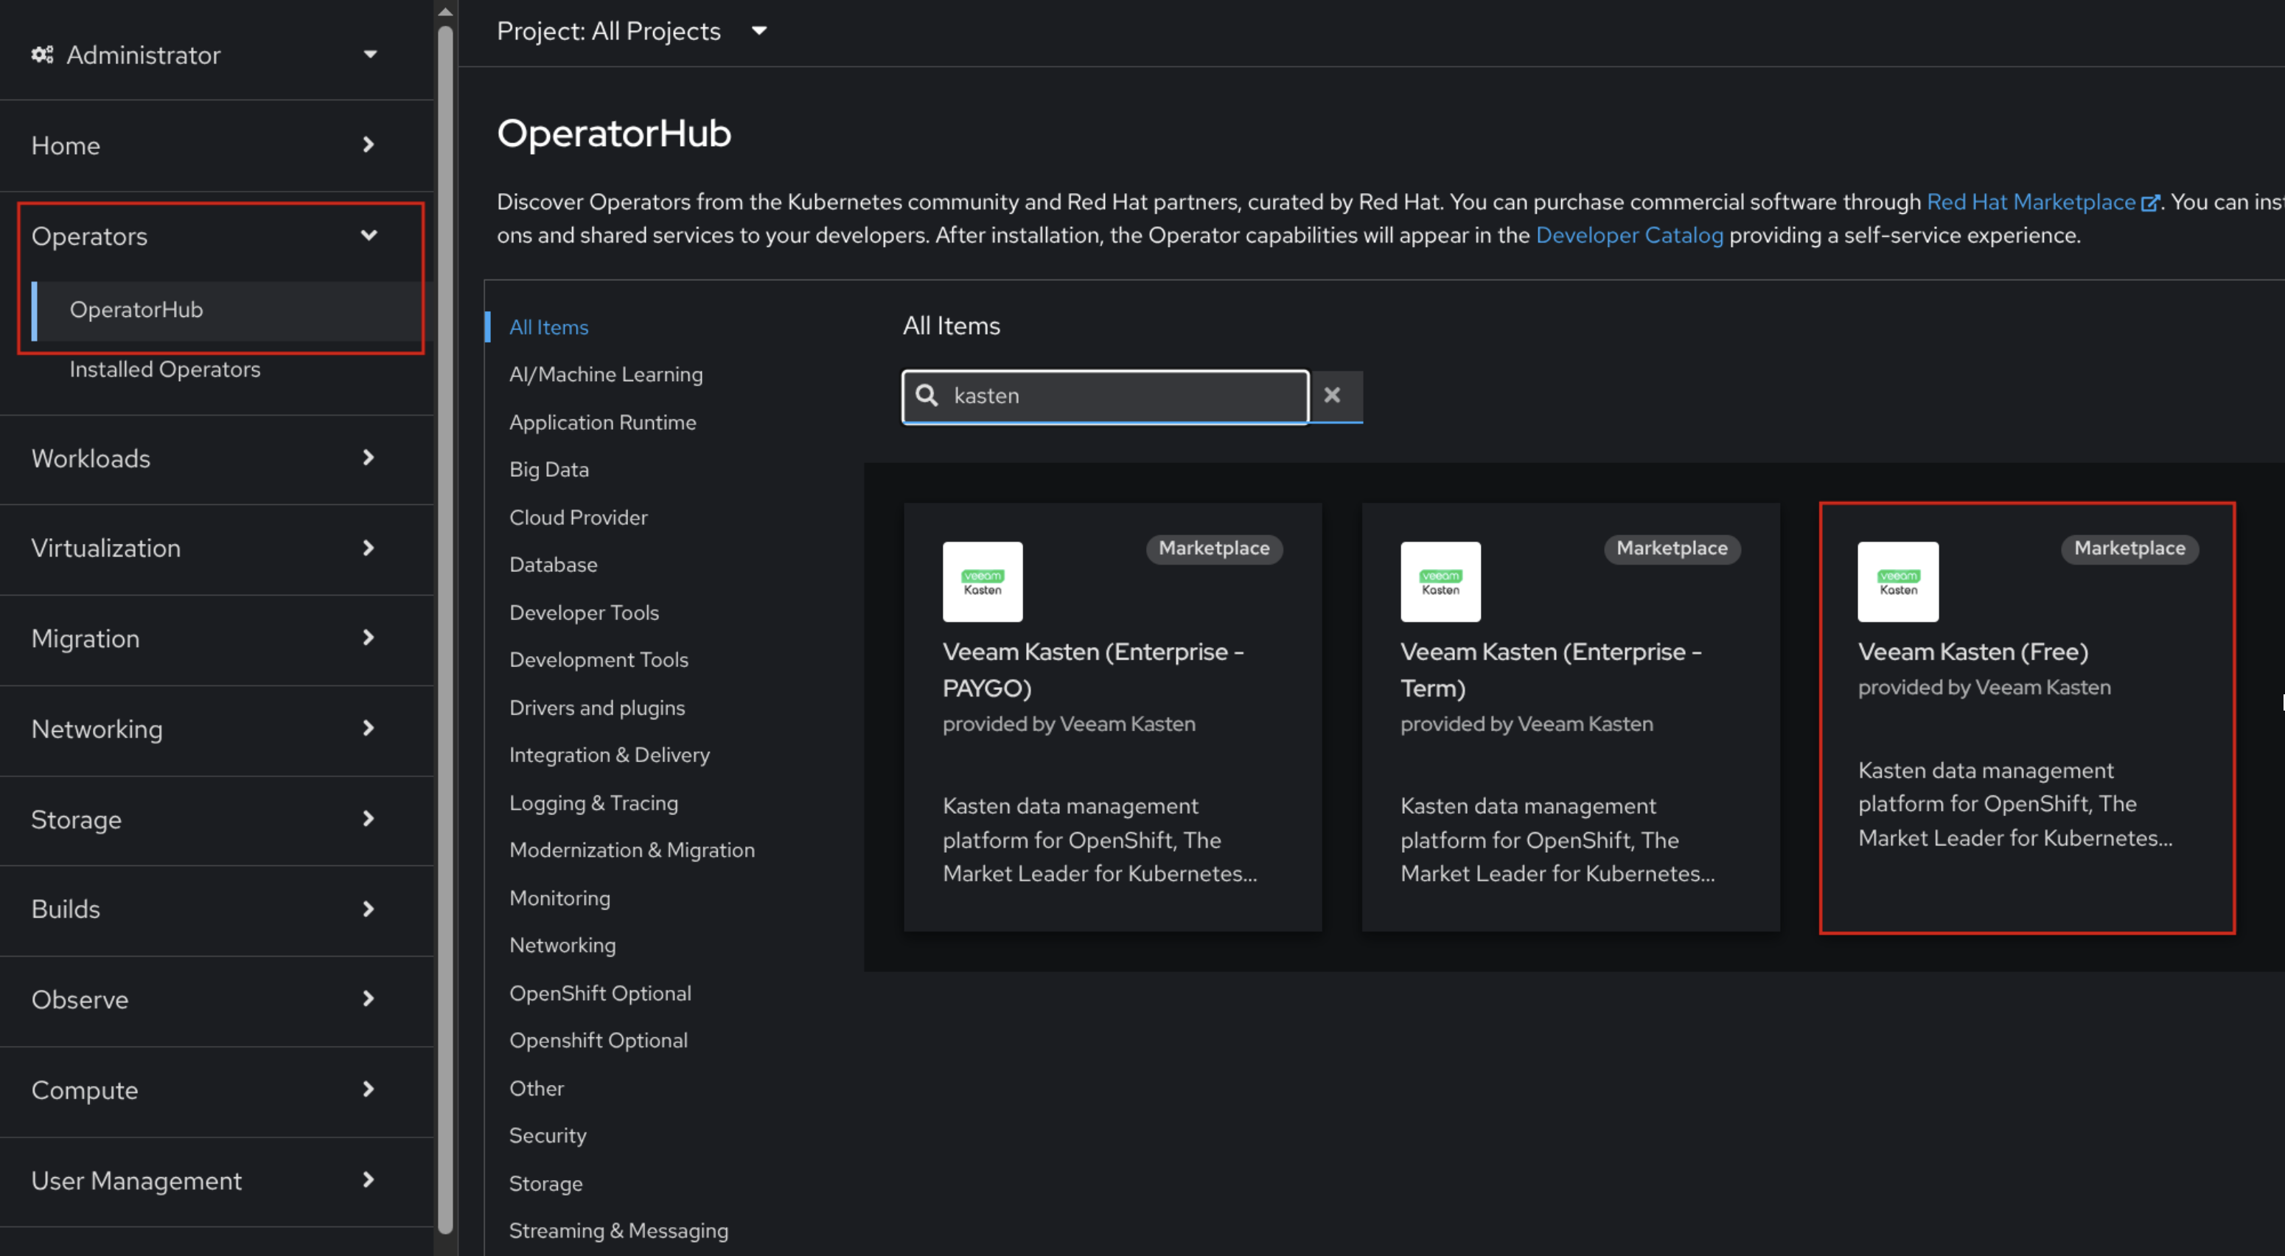The image size is (2285, 1256).
Task: Click the Enterprise PAYGO Kasten logo icon
Action: (x=982, y=582)
